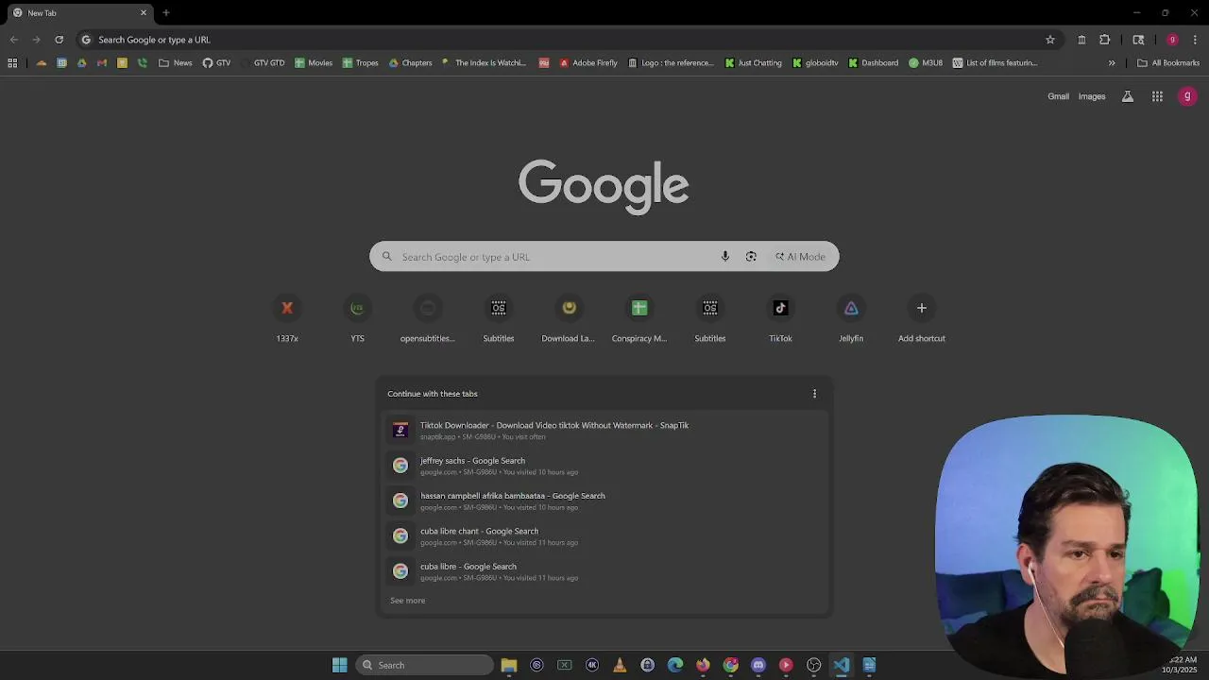Click the AI Mode button
The height and width of the screenshot is (680, 1209).
pos(800,257)
